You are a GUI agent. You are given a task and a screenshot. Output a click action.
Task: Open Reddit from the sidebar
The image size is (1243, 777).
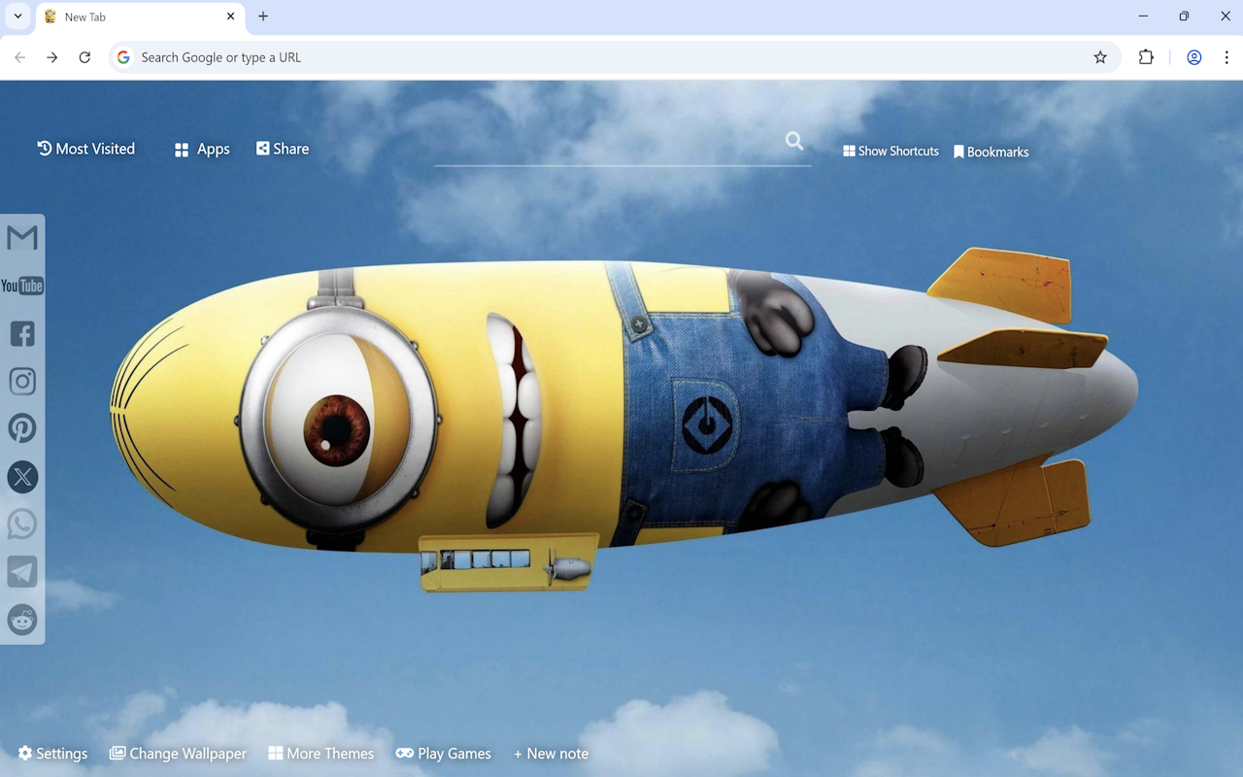pyautogui.click(x=21, y=620)
